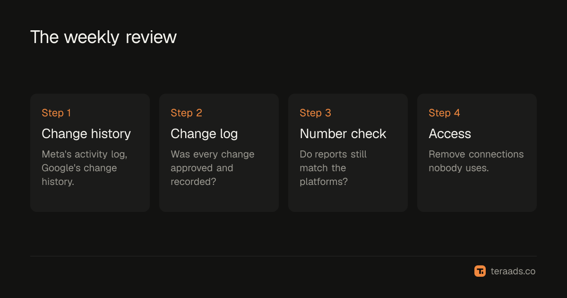Select the 'Step 1' label
567x298 pixels.
tap(56, 113)
